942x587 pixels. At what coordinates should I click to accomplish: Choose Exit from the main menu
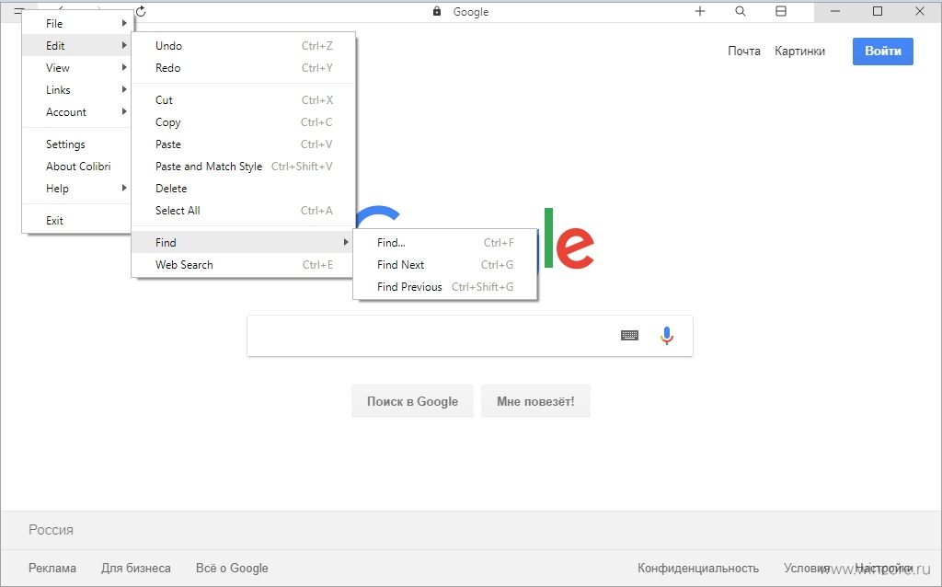(x=77, y=221)
